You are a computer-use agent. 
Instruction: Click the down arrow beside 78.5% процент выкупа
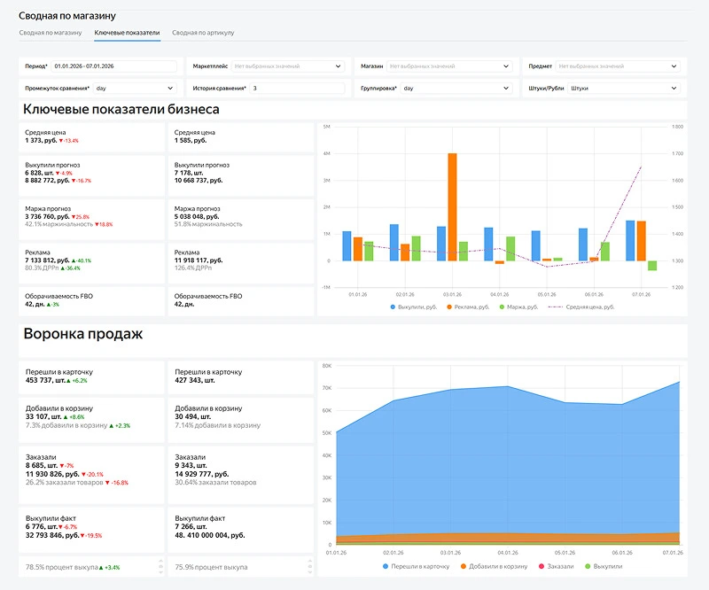(161, 572)
